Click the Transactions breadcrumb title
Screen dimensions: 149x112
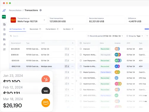tap(31, 10)
